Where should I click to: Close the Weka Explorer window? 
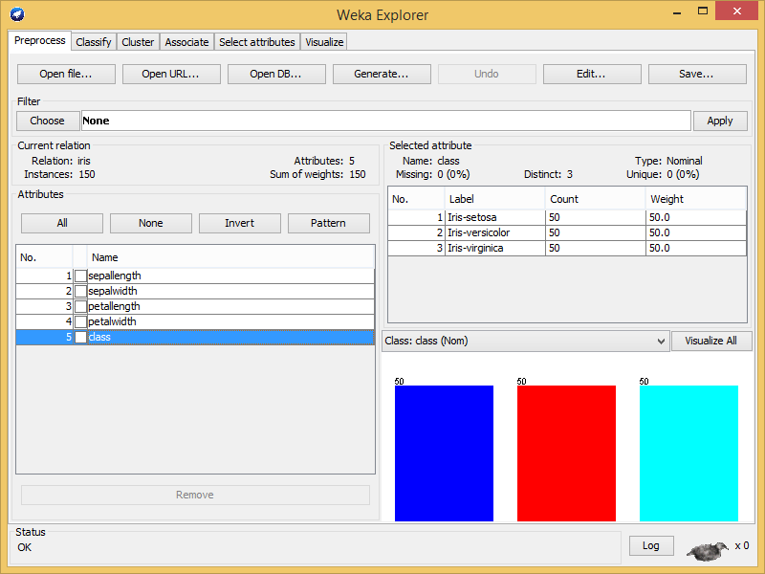[x=737, y=11]
